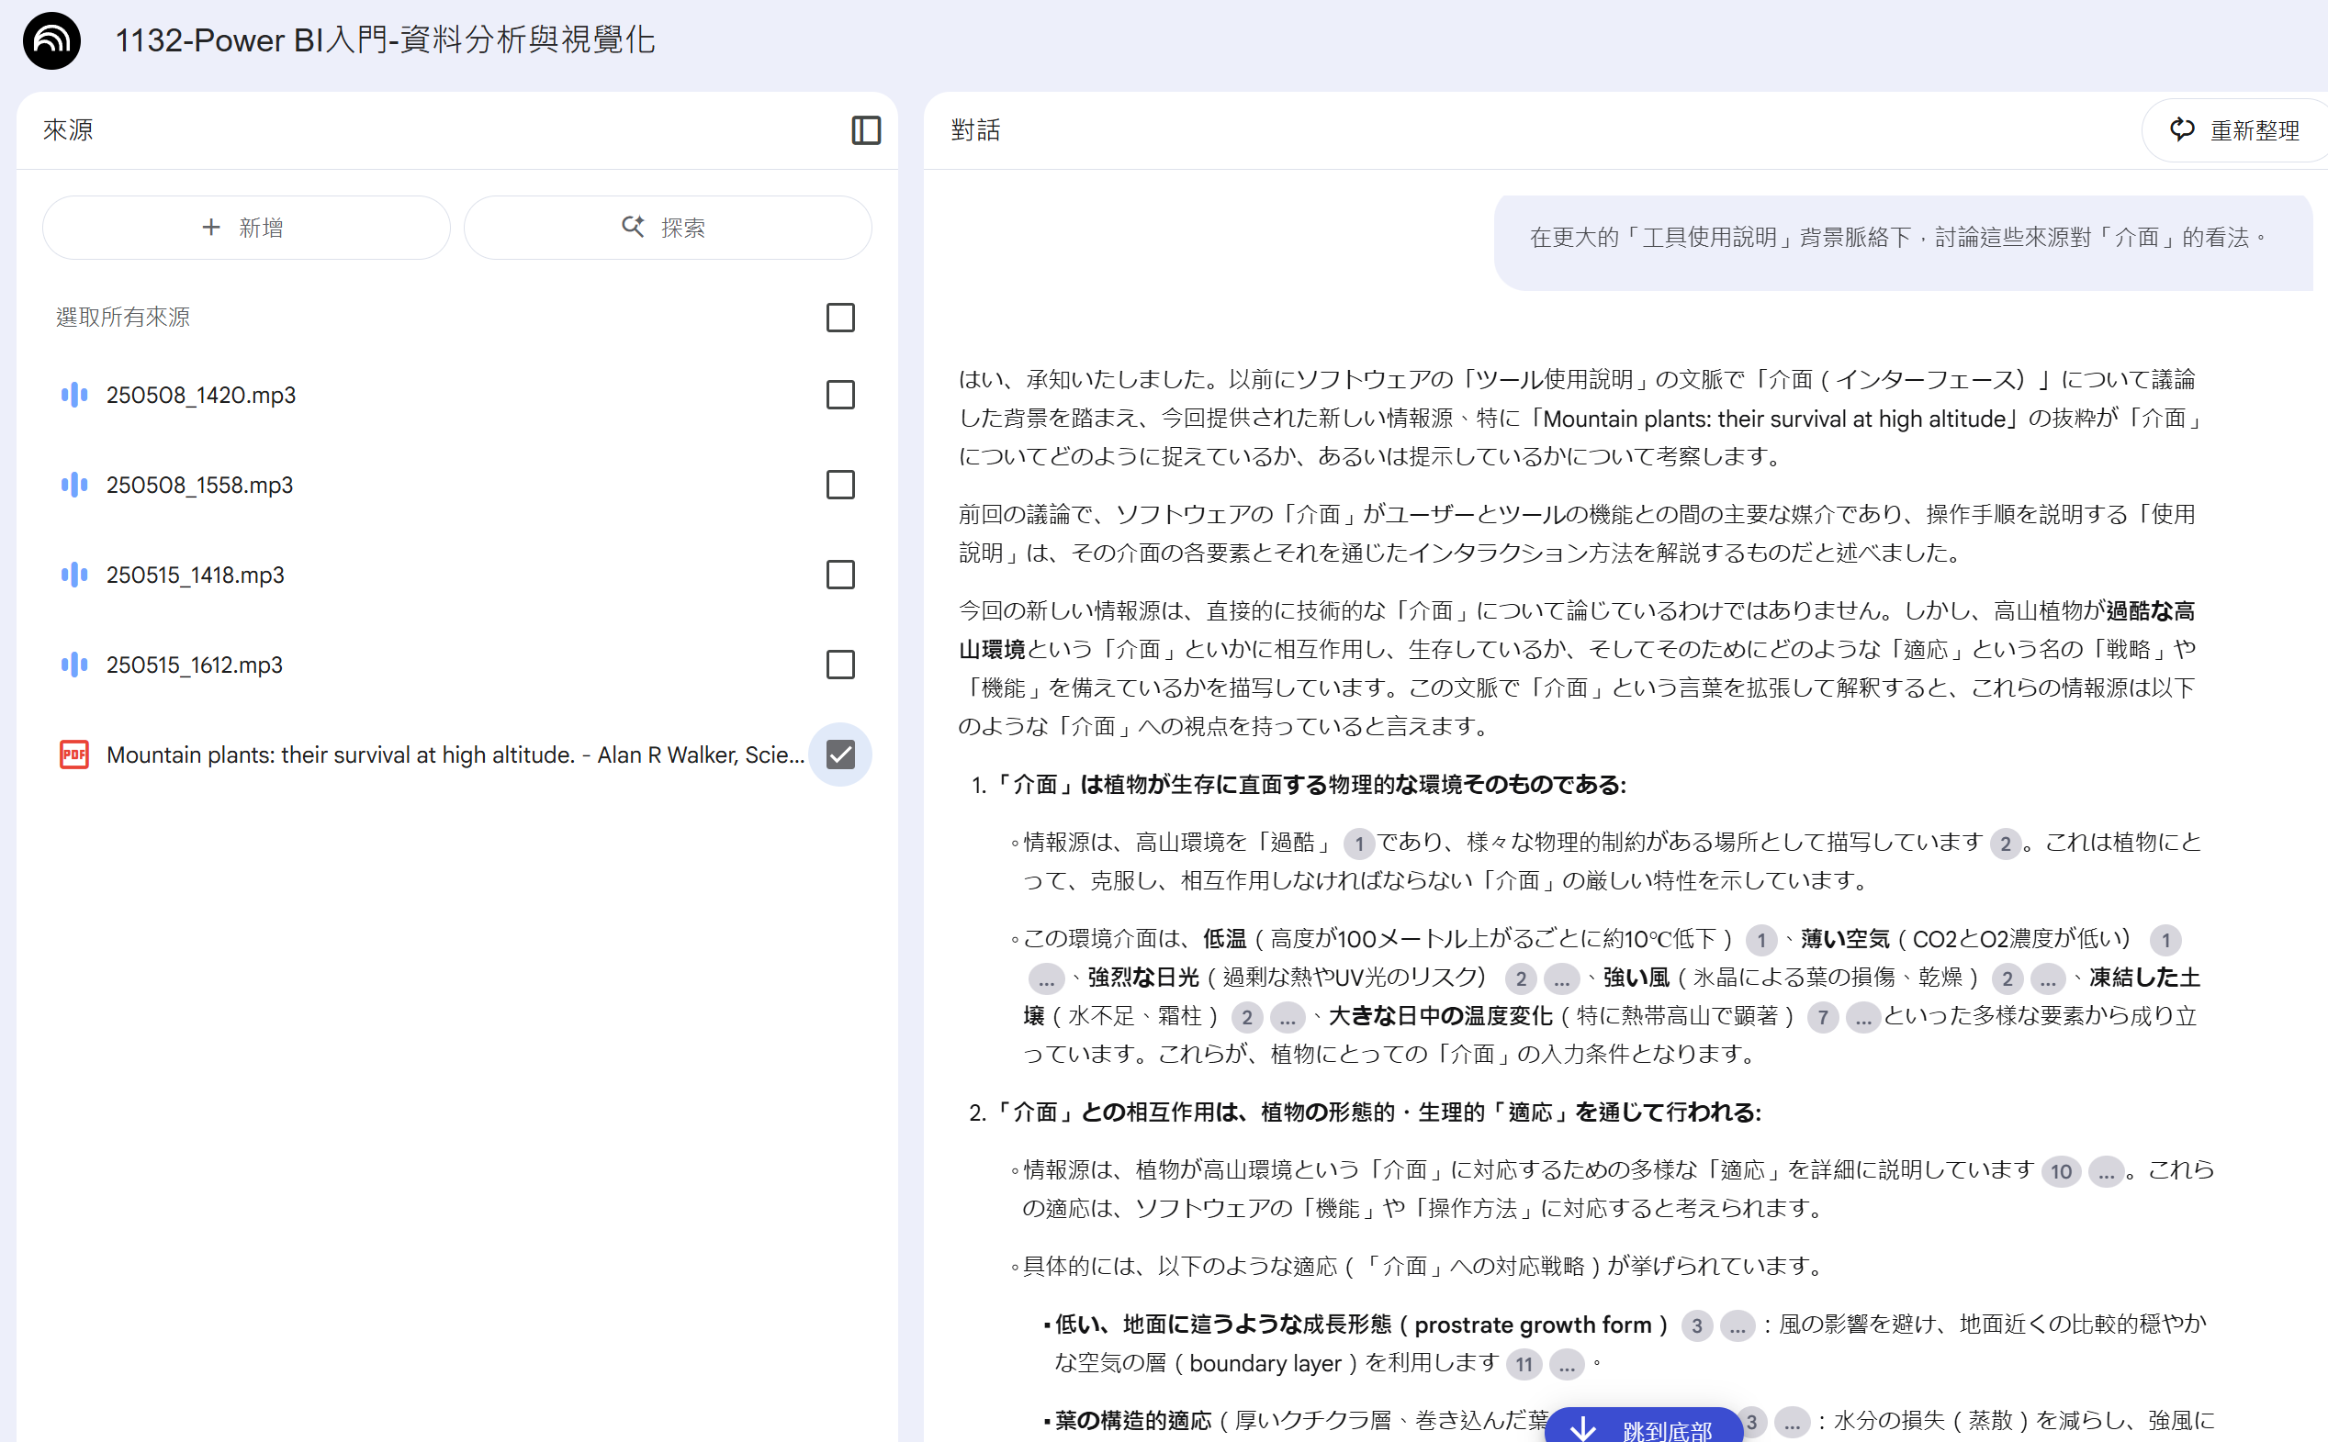2328x1442 pixels.
Task: Open source 250515_1612.mp3
Action: 194,664
